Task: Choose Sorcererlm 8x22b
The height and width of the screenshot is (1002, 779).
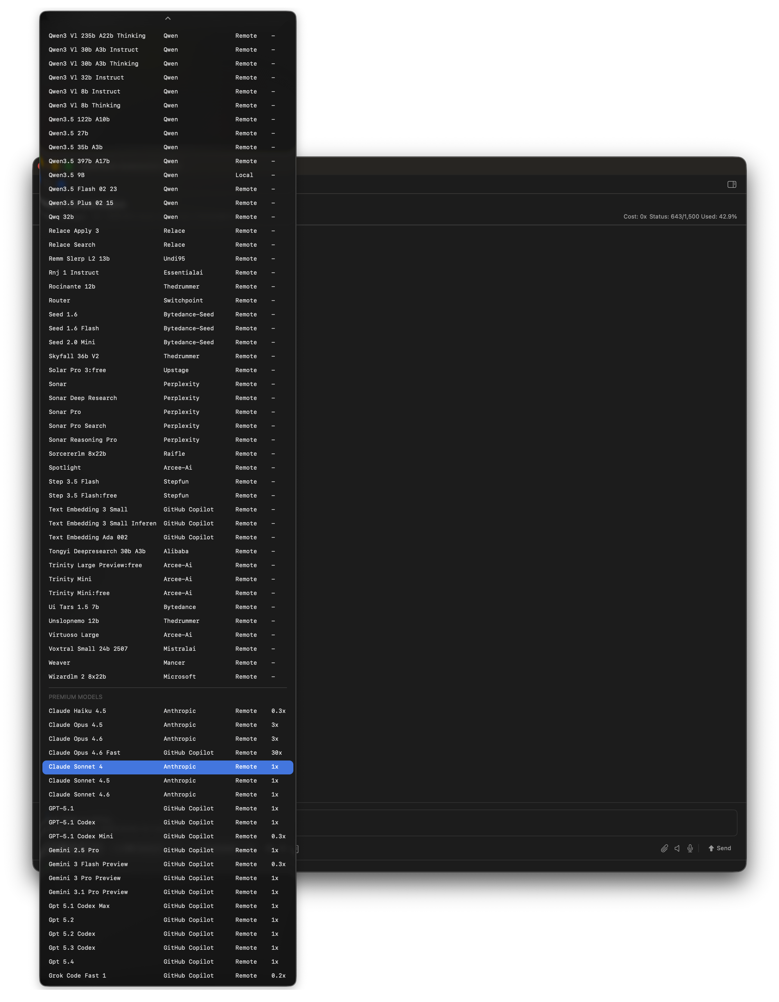Action: pos(168,454)
